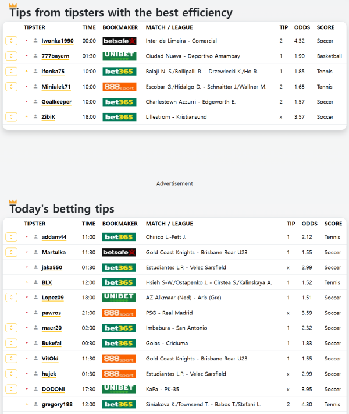Click the 888sport logo in pawros's row
349x414 pixels.
pos(119,313)
